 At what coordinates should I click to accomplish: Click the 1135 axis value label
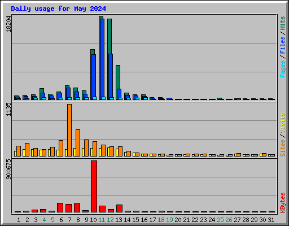(x=8, y=110)
